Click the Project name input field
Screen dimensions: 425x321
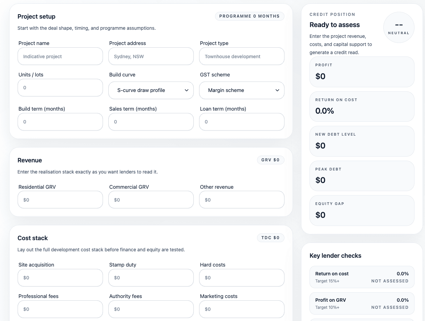[x=60, y=56]
